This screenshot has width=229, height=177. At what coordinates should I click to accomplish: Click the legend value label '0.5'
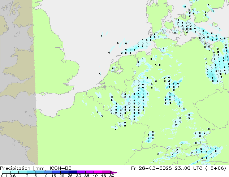coord(12,176)
